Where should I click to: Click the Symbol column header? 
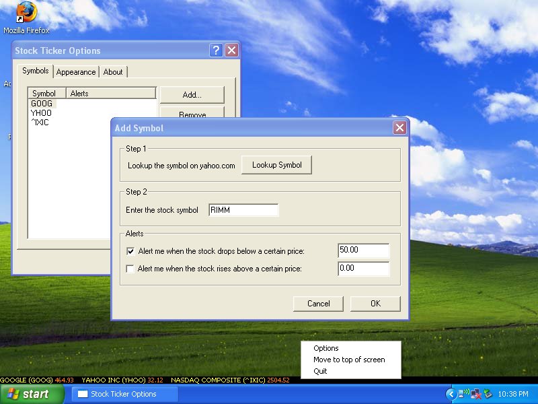click(x=47, y=93)
